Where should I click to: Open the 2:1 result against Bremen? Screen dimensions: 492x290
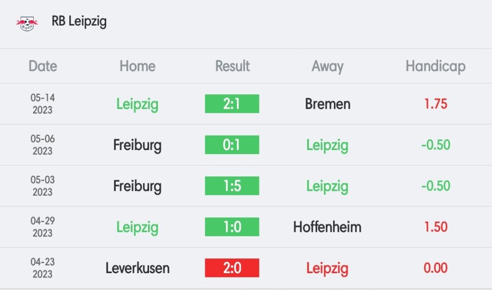click(x=232, y=104)
